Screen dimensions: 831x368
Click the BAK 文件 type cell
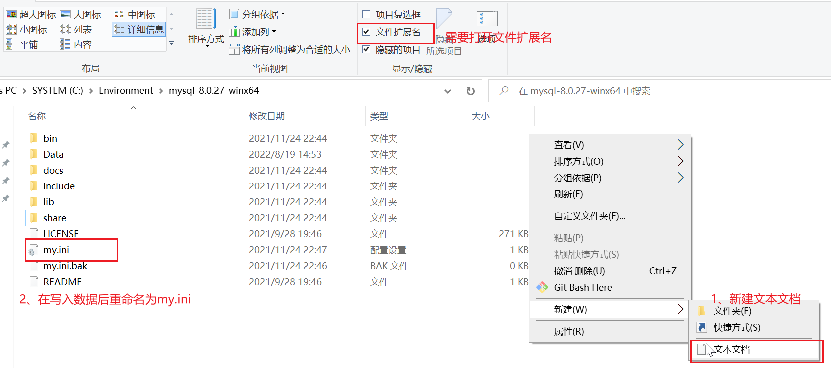(x=389, y=266)
